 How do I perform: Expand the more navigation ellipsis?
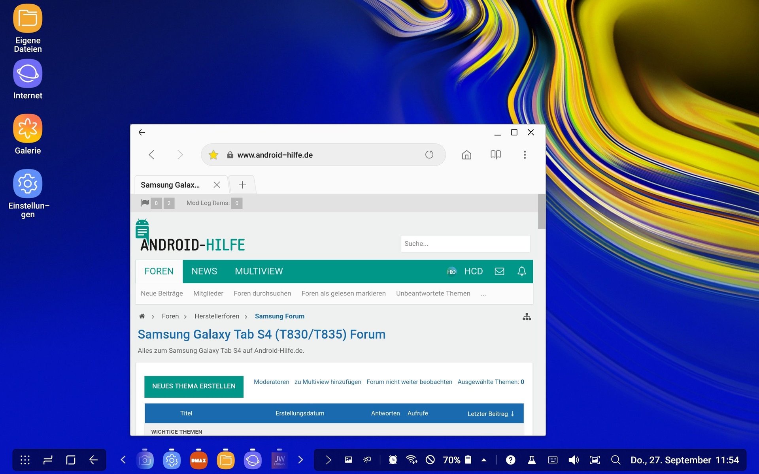(x=483, y=294)
